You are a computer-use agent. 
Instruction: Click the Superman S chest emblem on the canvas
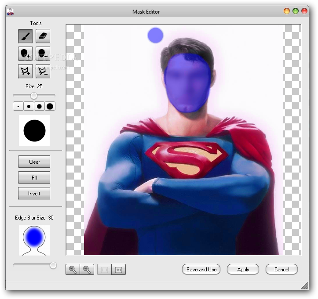pyautogui.click(x=186, y=160)
